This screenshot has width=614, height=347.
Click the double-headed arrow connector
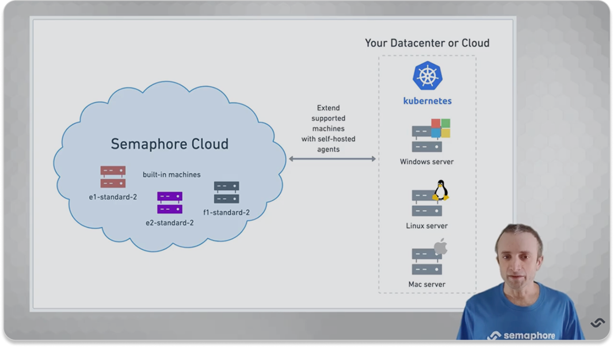332,159
